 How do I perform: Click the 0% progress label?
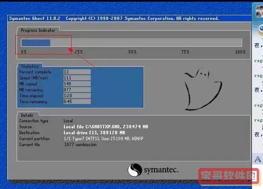[24, 52]
